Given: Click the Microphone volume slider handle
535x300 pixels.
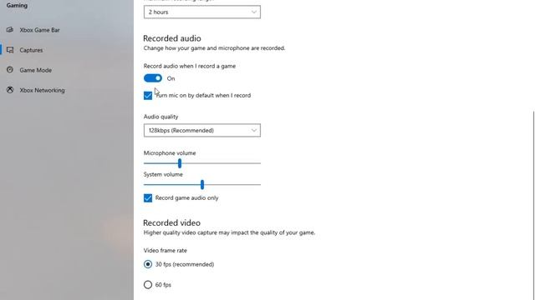Looking at the screenshot, I should pos(180,163).
